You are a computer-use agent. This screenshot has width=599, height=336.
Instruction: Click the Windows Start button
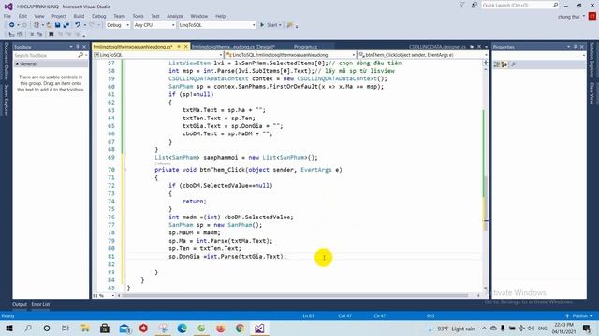pyautogui.click(x=8, y=329)
